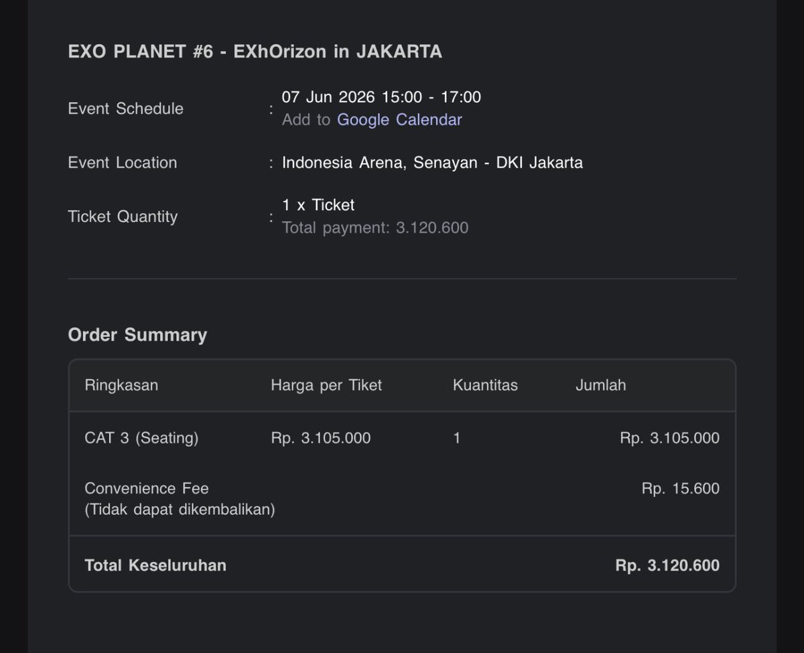Click the Order Summary heading
This screenshot has width=804, height=653.
pos(137,335)
